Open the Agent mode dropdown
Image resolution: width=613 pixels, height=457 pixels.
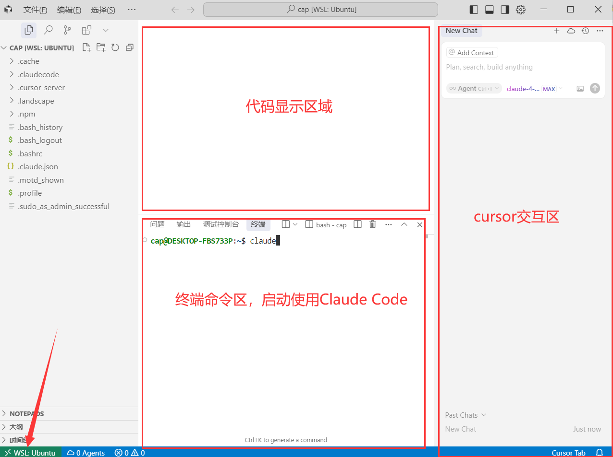(474, 89)
